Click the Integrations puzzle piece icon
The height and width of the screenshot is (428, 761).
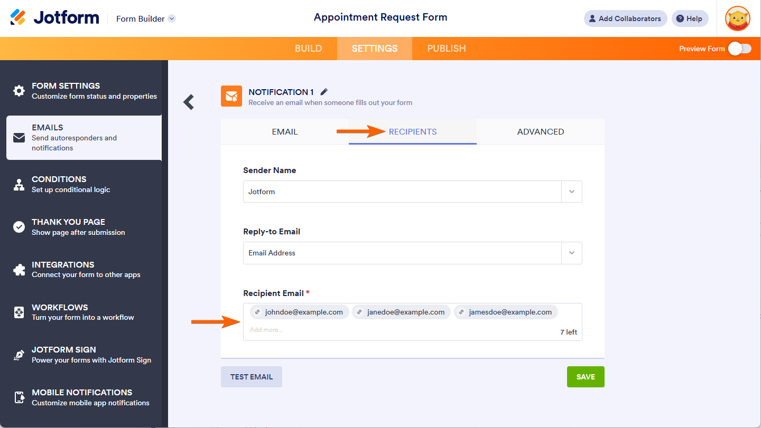click(x=19, y=270)
